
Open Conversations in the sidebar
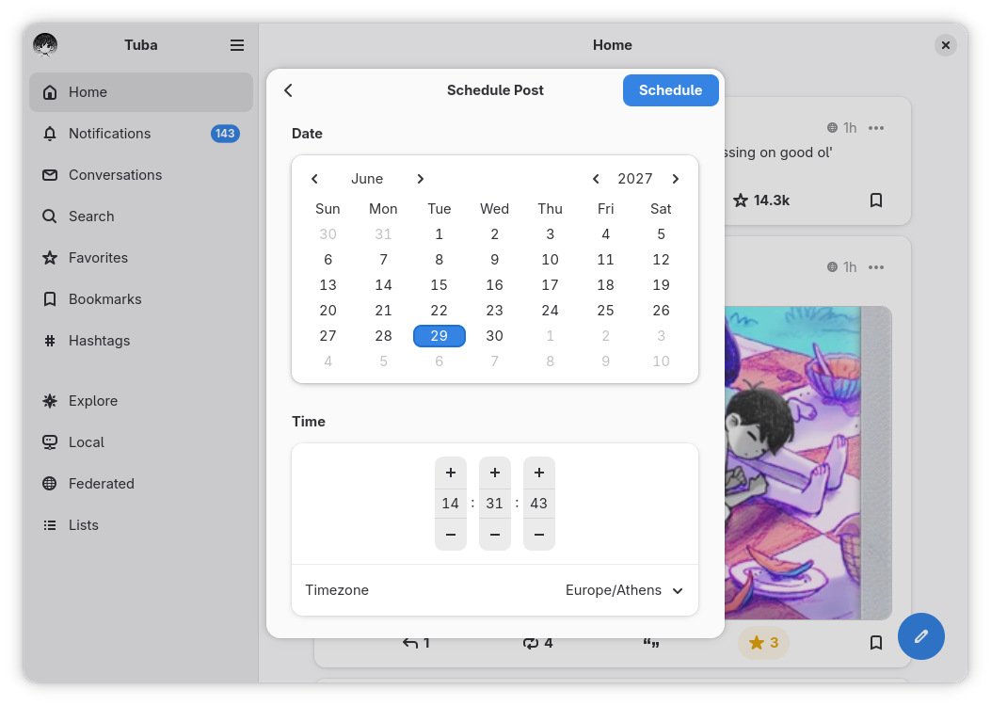pos(141,175)
